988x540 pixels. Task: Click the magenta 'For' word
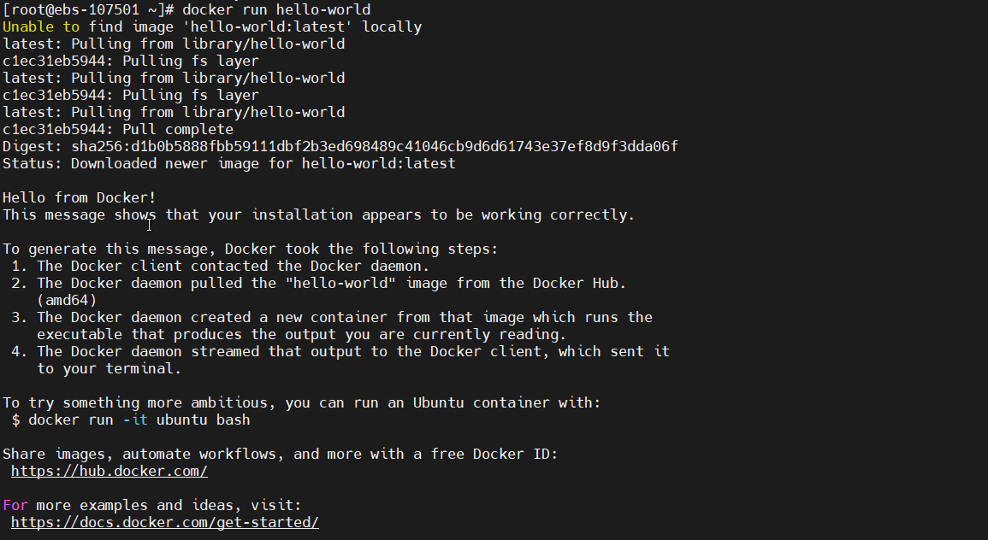tap(15, 505)
